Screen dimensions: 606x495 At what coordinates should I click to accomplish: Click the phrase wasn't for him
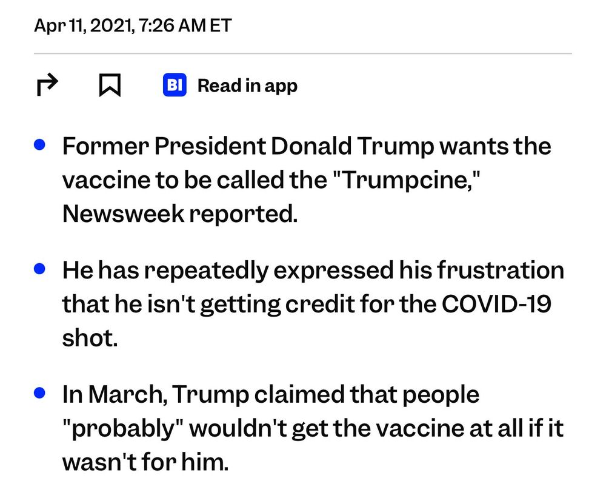pos(145,462)
